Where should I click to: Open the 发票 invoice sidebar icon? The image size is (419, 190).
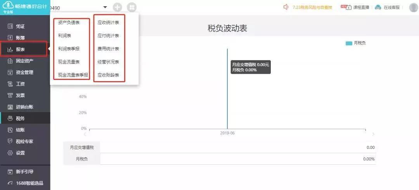tap(10, 95)
